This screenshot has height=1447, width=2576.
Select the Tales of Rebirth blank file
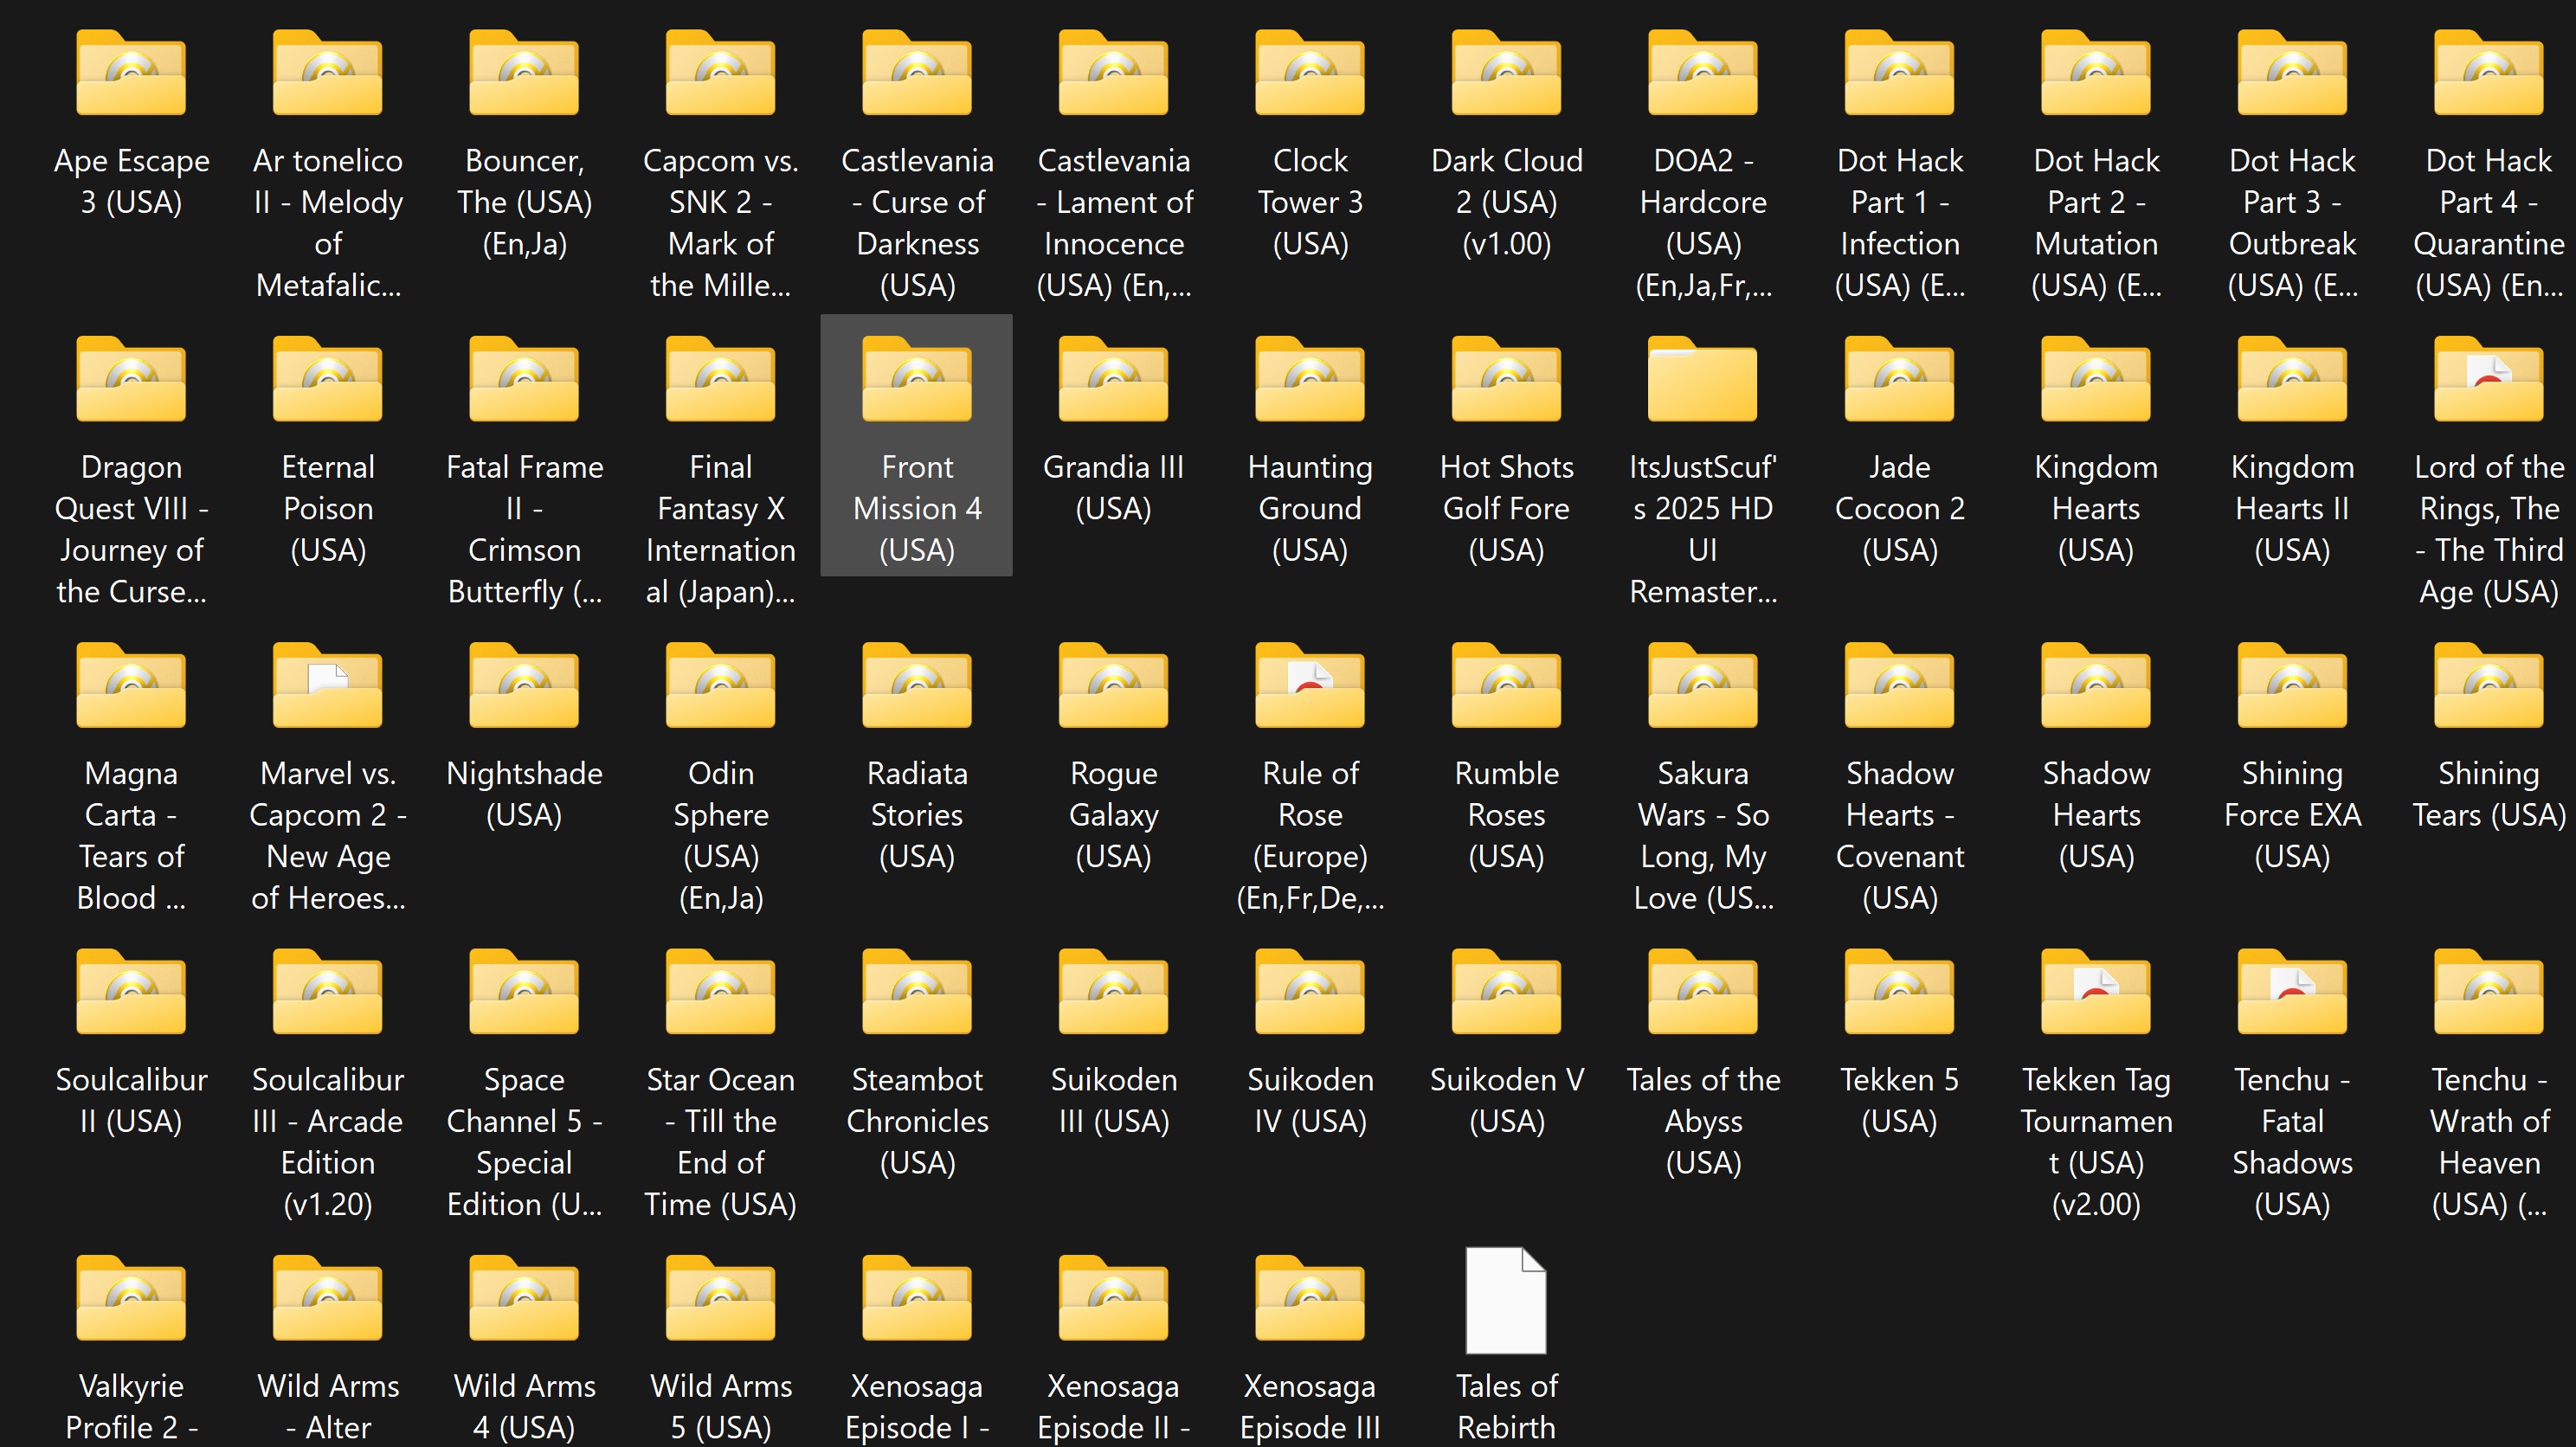point(1506,1300)
